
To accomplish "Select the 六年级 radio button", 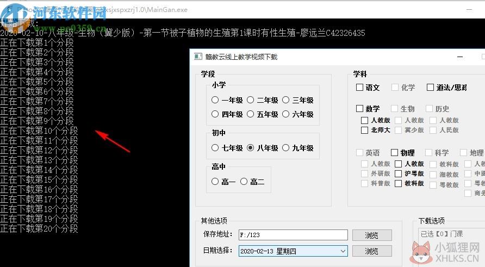I will click(286, 114).
